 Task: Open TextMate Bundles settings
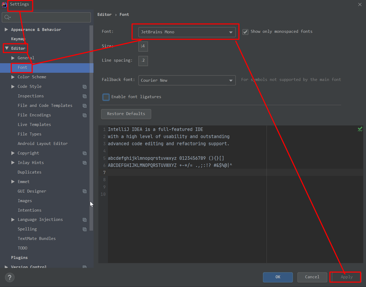pos(37,239)
